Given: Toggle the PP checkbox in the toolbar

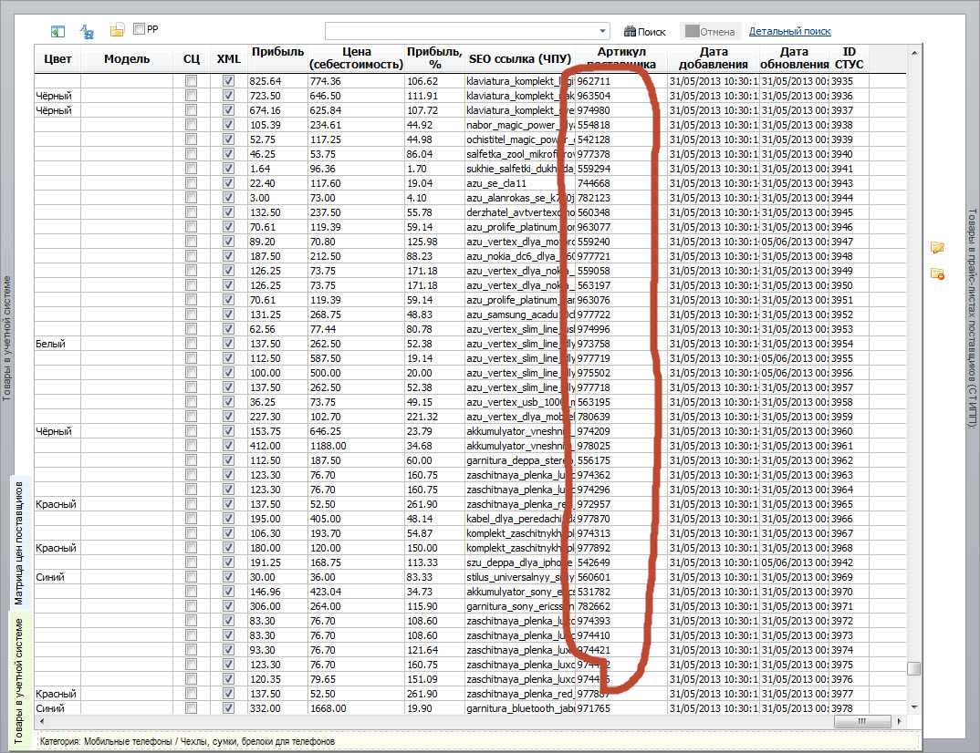Looking at the screenshot, I should click(140, 29).
